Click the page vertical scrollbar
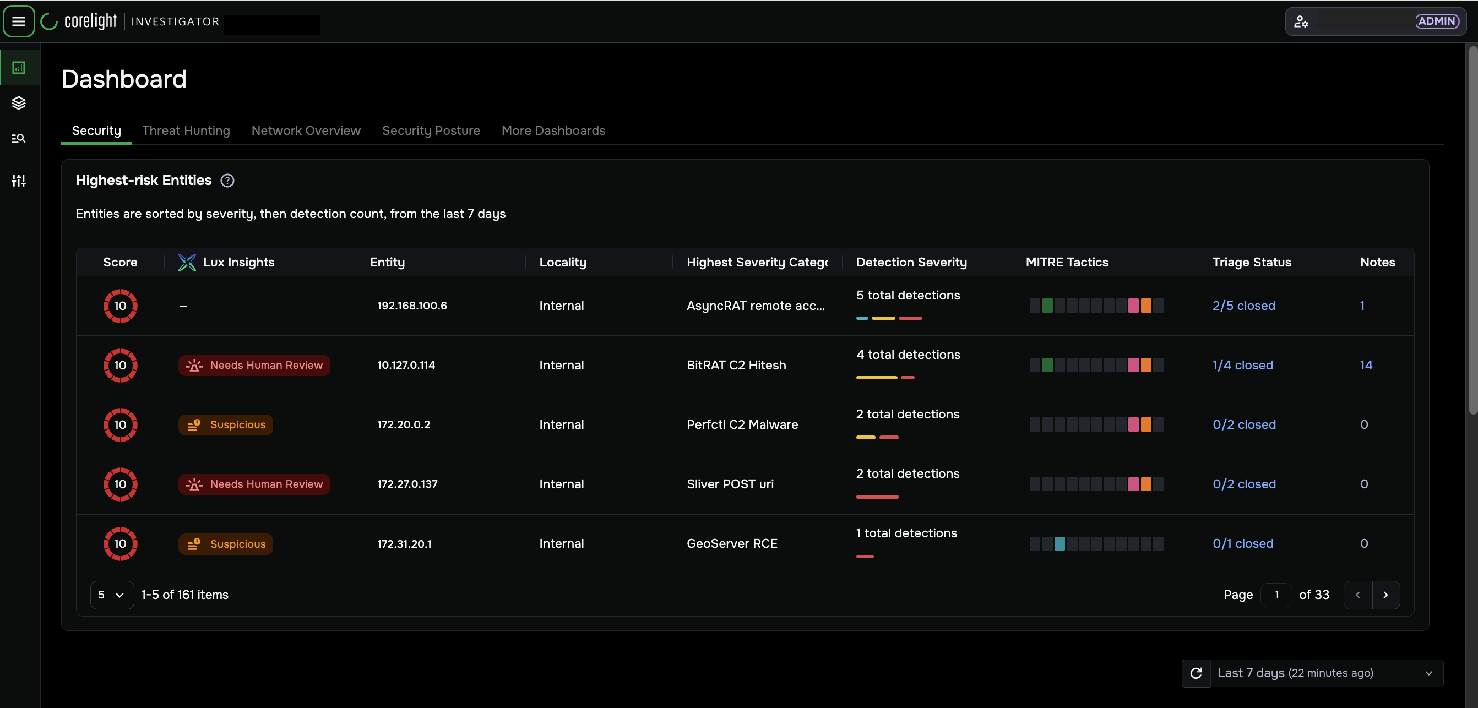This screenshot has width=1478, height=708. coord(1472,230)
